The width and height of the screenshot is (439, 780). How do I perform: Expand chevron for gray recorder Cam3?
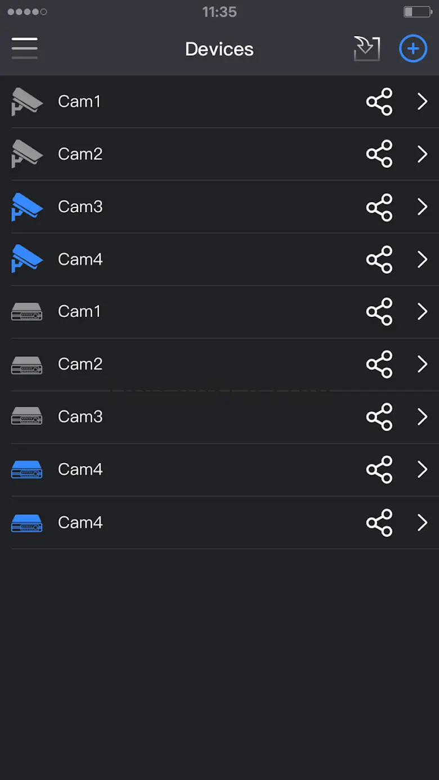click(x=422, y=417)
